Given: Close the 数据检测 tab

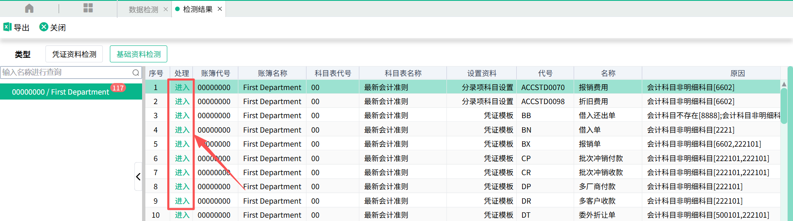Looking at the screenshot, I should (x=166, y=10).
